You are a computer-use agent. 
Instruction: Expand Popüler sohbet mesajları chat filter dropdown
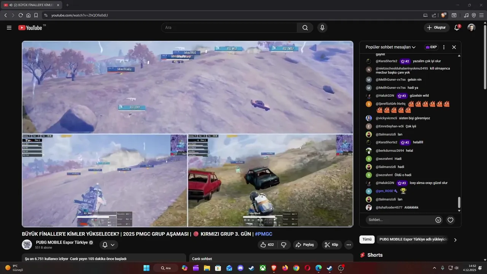point(391,47)
